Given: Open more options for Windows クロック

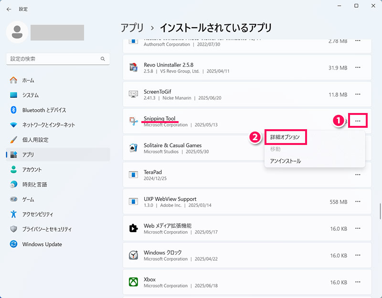Looking at the screenshot, I should [358, 255].
